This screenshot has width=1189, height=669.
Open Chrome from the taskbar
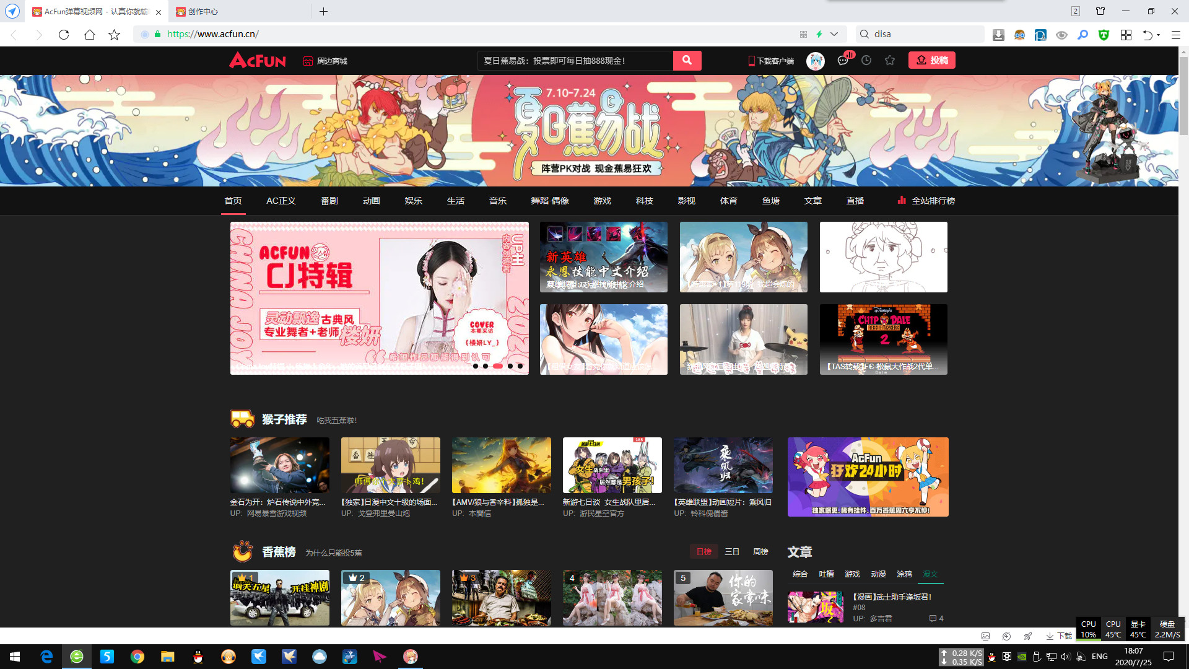coord(137,657)
